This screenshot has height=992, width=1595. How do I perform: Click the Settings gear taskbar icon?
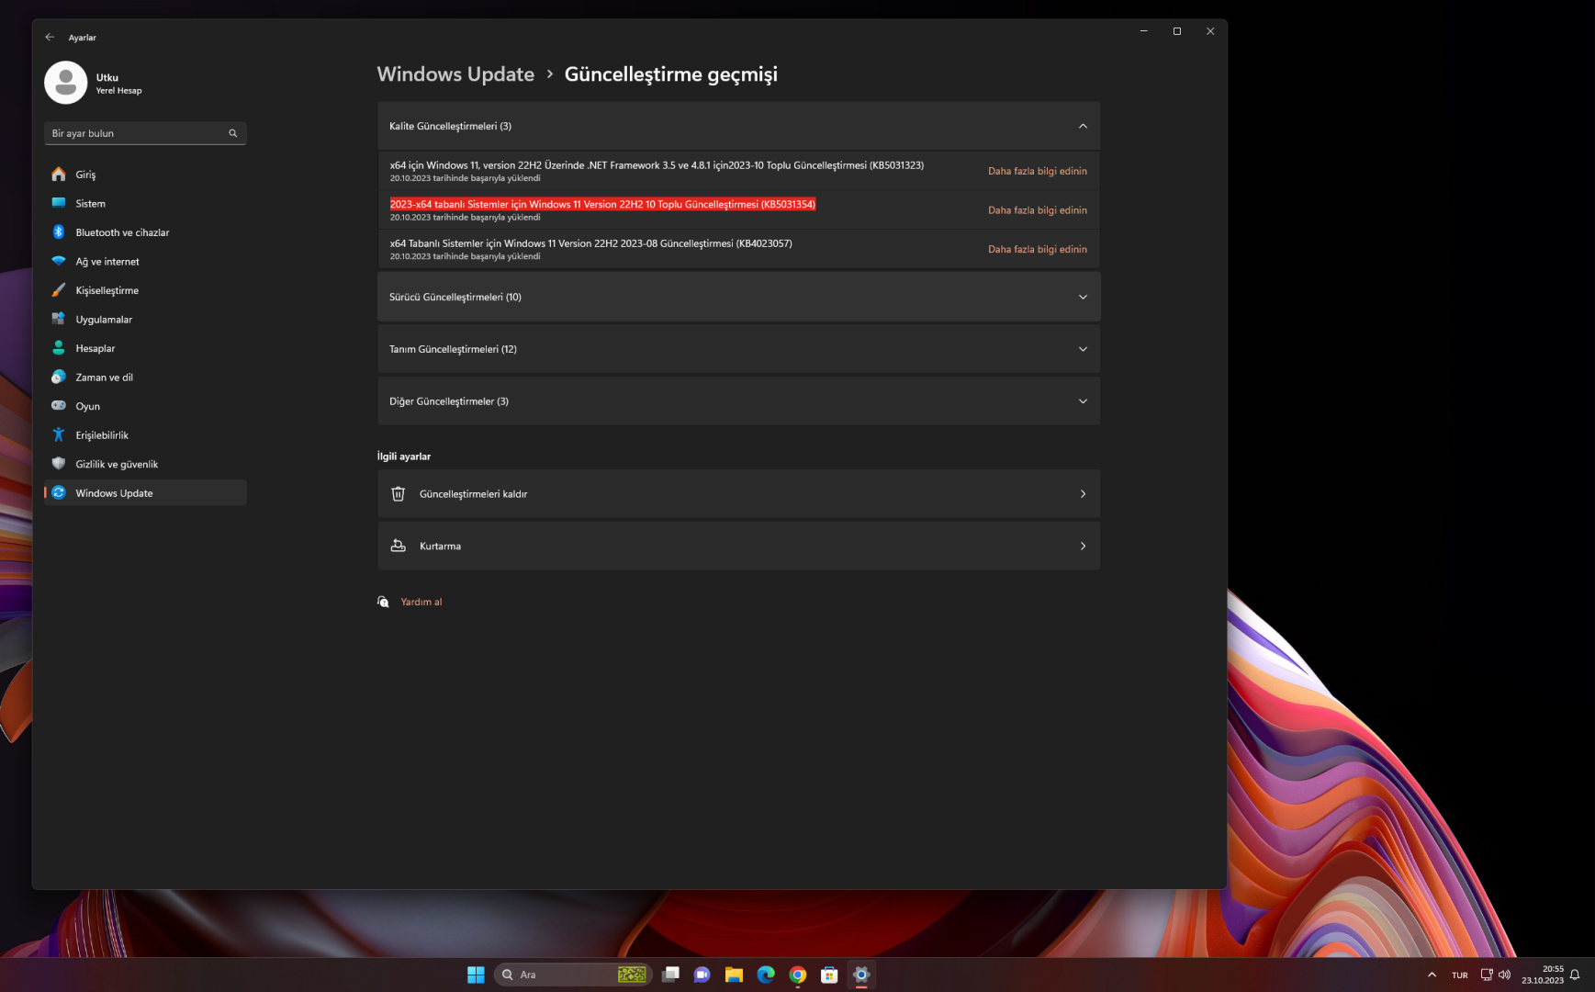point(861,975)
